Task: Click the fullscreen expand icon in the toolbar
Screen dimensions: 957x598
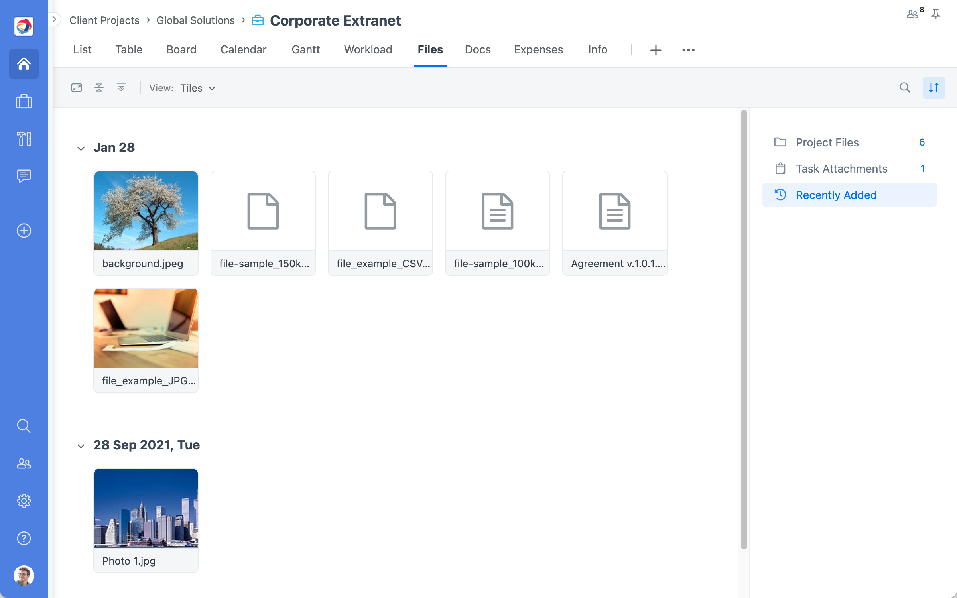Action: [77, 88]
